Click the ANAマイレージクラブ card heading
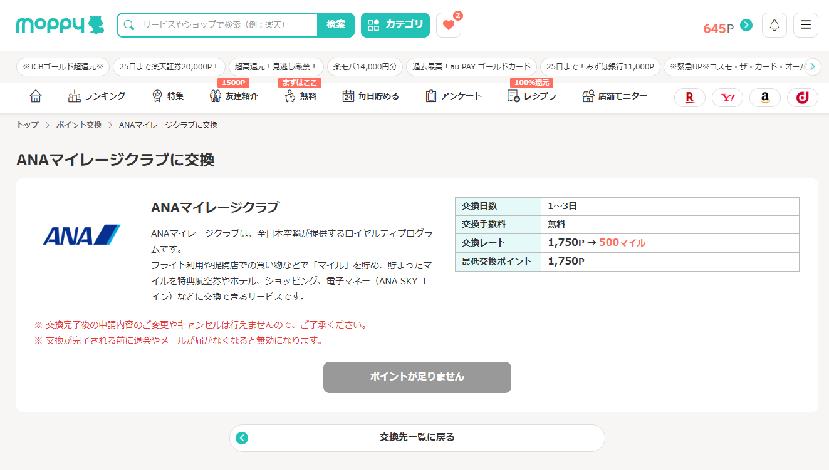Viewport: 829px width, 470px height. (x=215, y=207)
